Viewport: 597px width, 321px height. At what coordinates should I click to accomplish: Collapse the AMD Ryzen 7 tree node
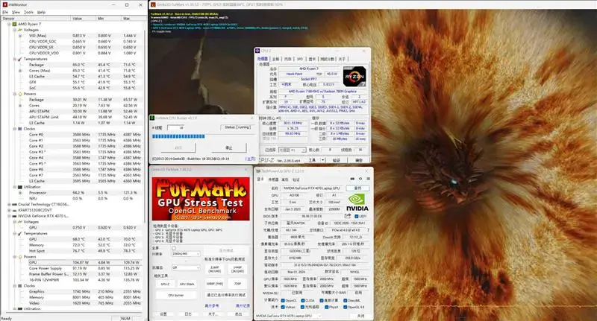tap(9, 24)
